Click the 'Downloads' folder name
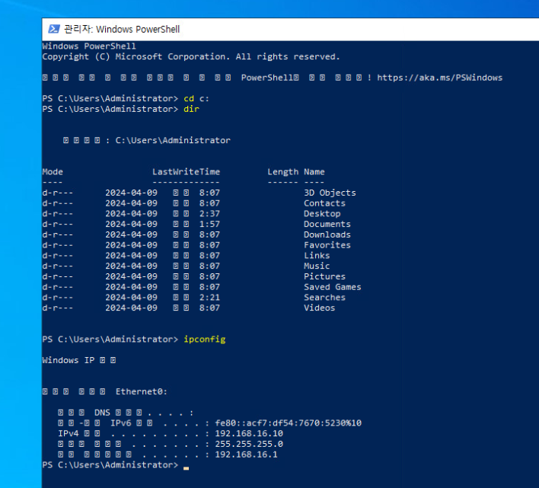The width and height of the screenshot is (539, 488). (327, 234)
